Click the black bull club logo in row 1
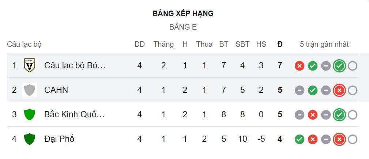The image size is (369, 159). pyautogui.click(x=29, y=65)
